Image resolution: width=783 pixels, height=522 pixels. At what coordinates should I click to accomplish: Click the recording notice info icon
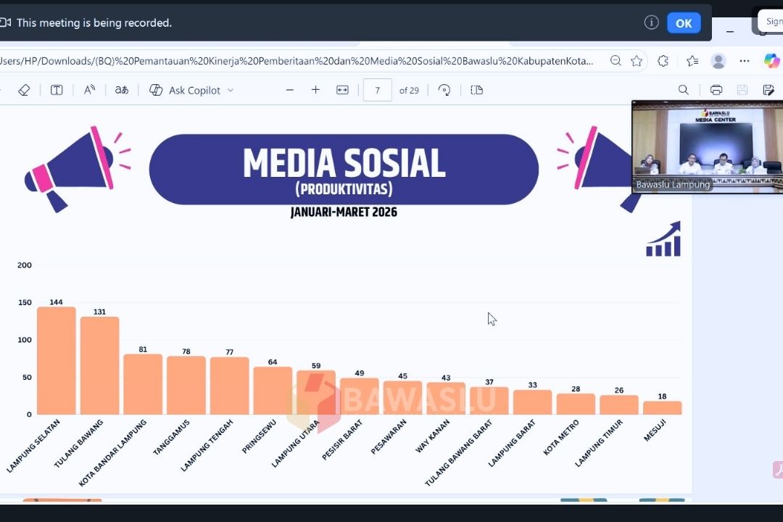pos(651,22)
